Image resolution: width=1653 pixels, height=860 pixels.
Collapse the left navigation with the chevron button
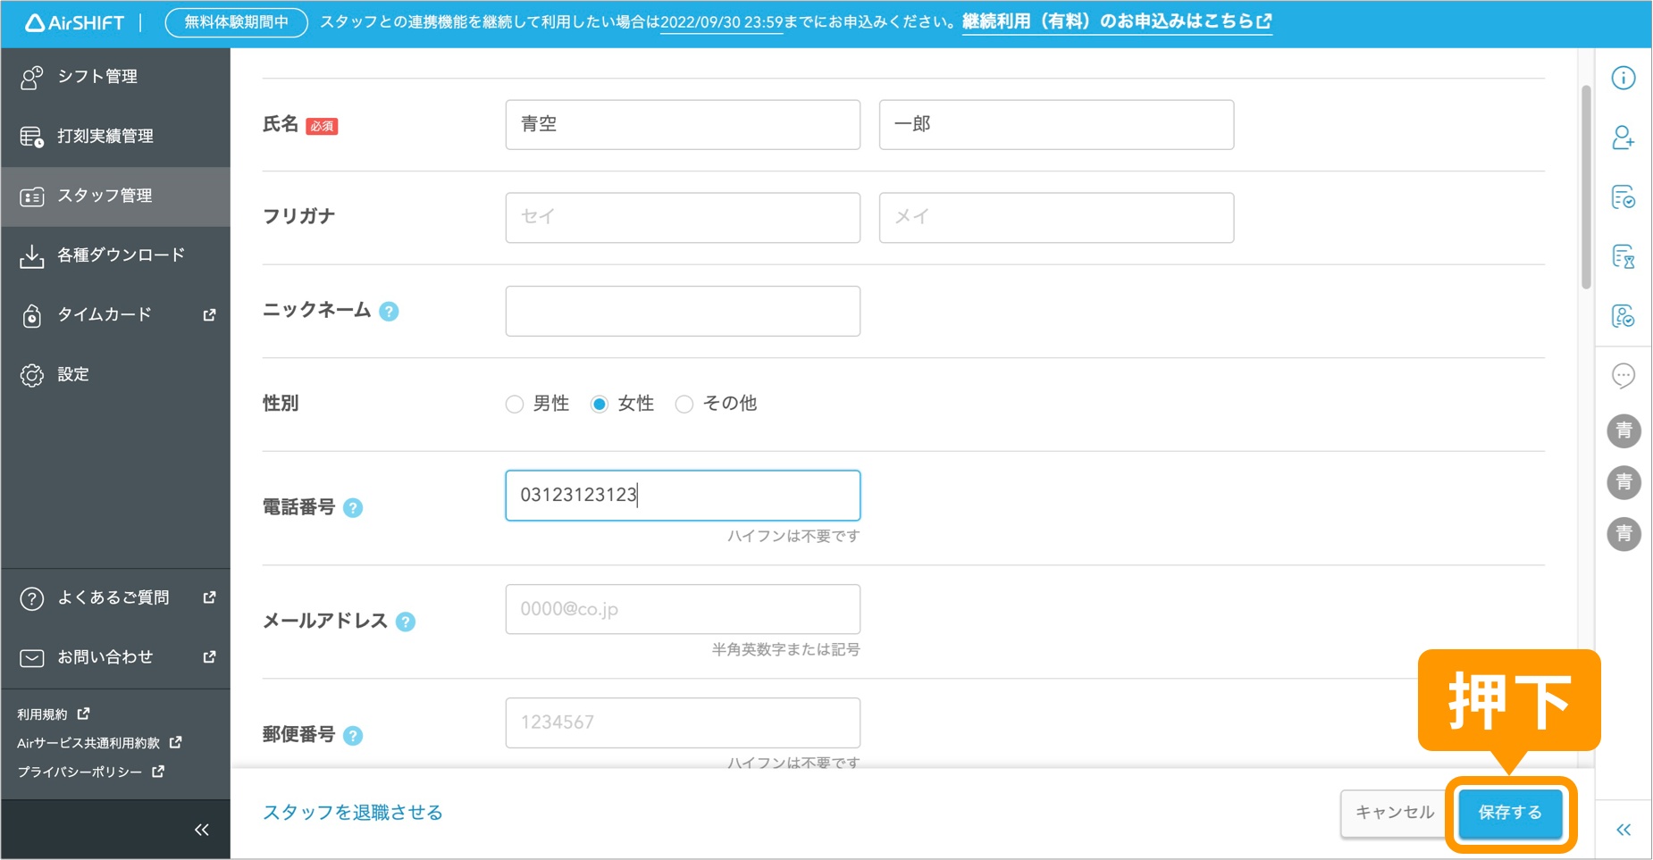202,830
